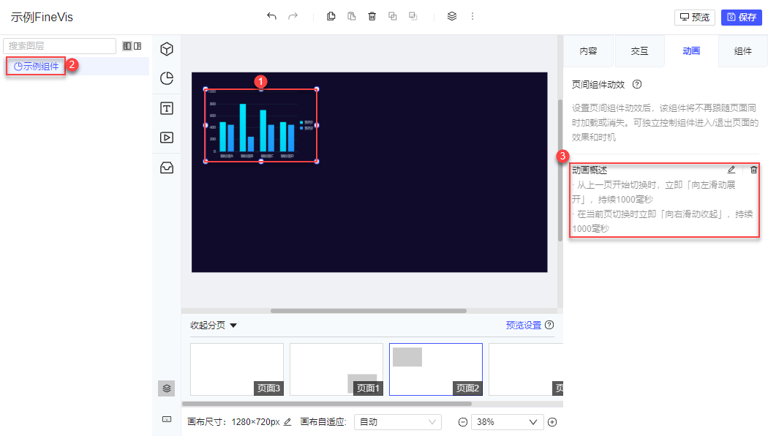
Task: Select the text component tool
Action: [167, 108]
